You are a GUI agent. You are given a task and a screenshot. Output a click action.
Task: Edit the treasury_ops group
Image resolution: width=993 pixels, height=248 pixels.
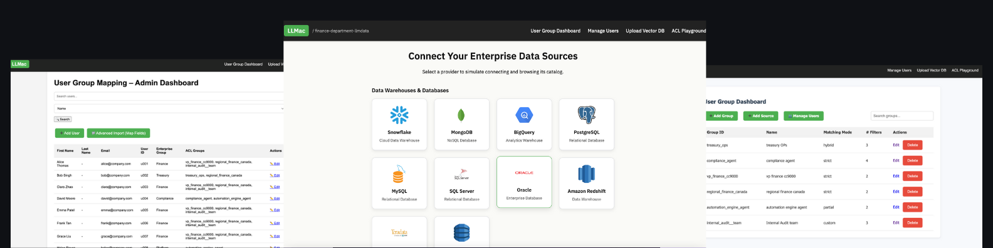click(896, 145)
